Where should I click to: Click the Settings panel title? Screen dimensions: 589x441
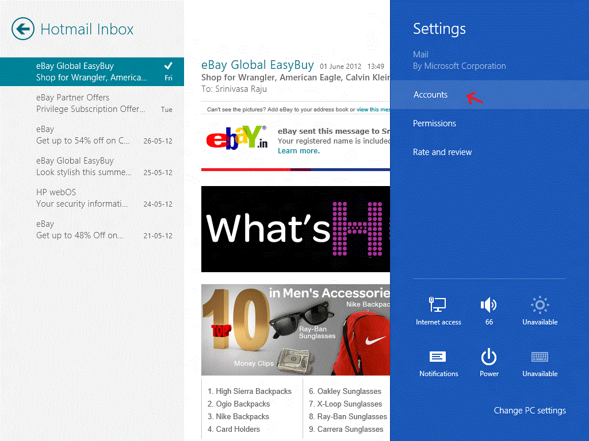(439, 29)
